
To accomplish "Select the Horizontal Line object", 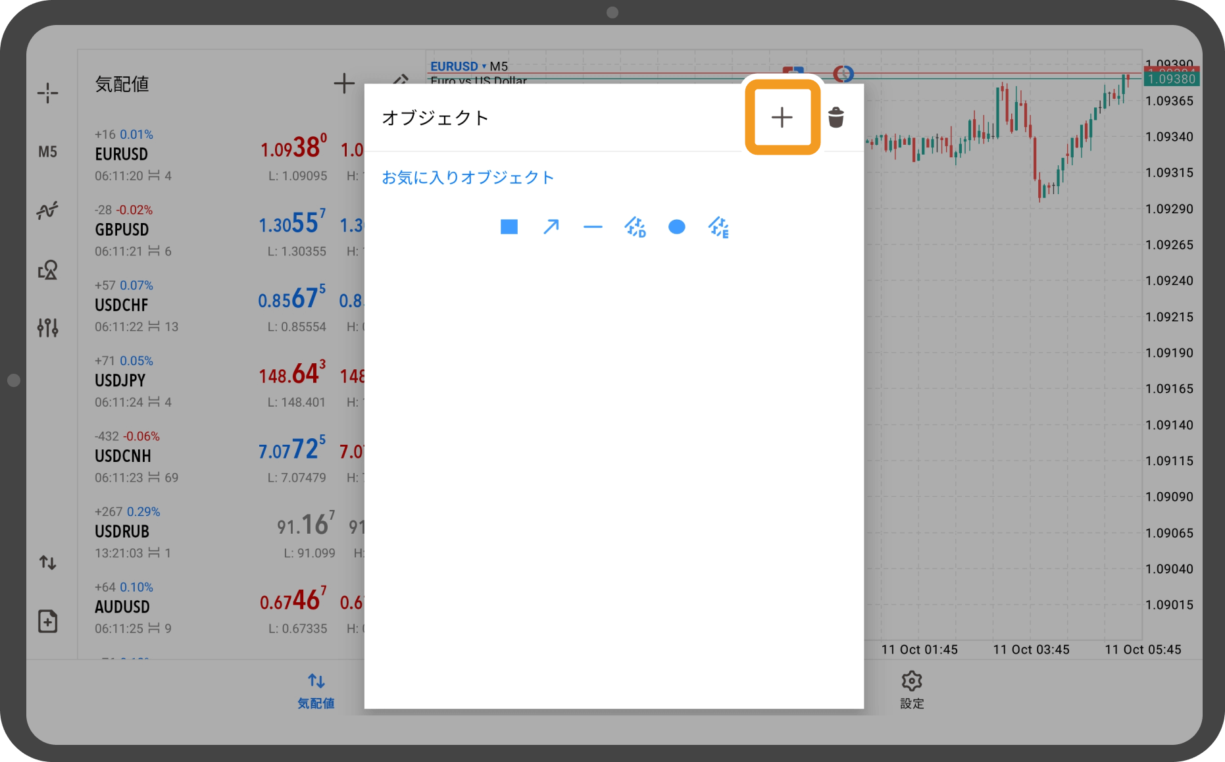I will point(593,226).
